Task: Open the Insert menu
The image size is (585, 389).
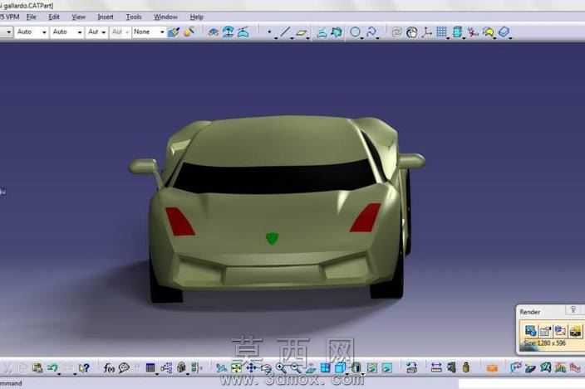Action: (106, 17)
